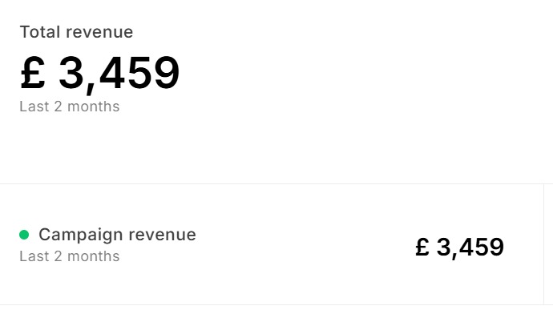
Task: Click the pound symbol in large total figure
Action: tap(33, 72)
